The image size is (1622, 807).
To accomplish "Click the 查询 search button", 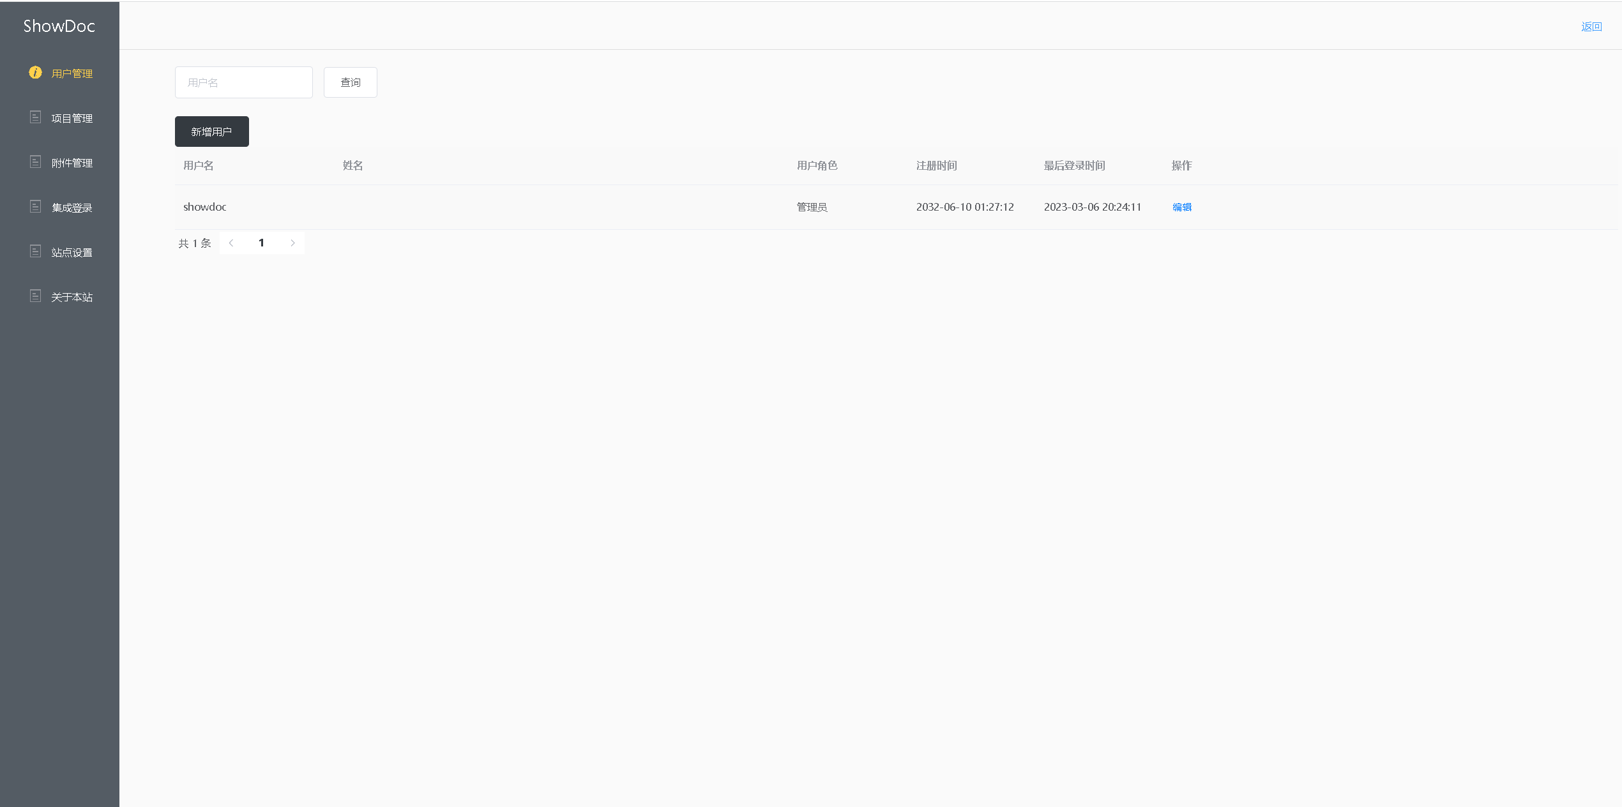I will [350, 82].
